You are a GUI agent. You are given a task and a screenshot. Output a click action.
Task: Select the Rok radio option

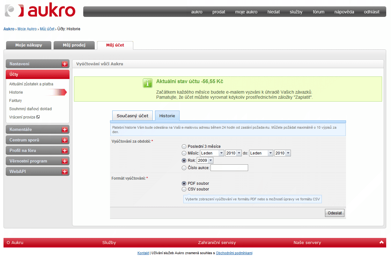point(184,161)
